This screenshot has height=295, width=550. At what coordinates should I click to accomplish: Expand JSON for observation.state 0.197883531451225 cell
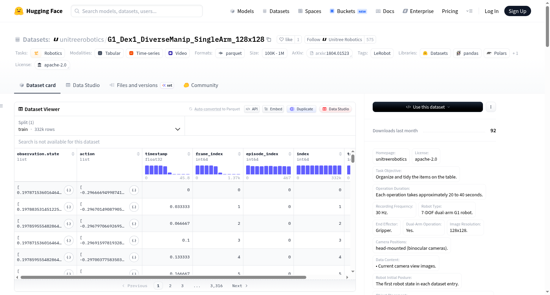[x=69, y=207]
